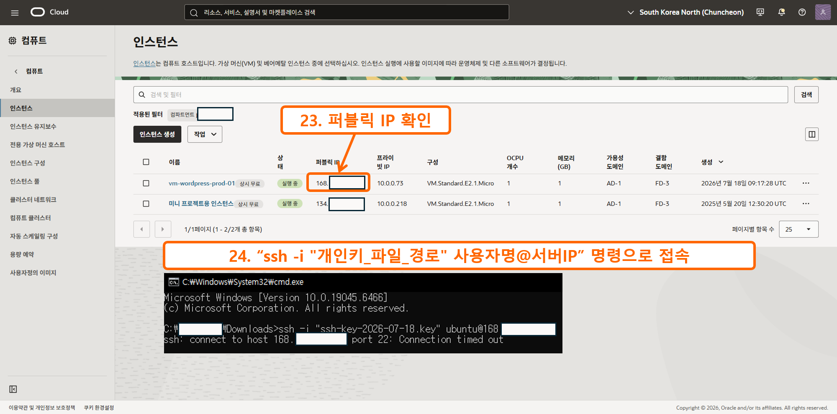Click the 상시 무료 badge on vm-wordpress-prod-01
Image resolution: width=837 pixels, height=414 pixels.
click(x=250, y=184)
